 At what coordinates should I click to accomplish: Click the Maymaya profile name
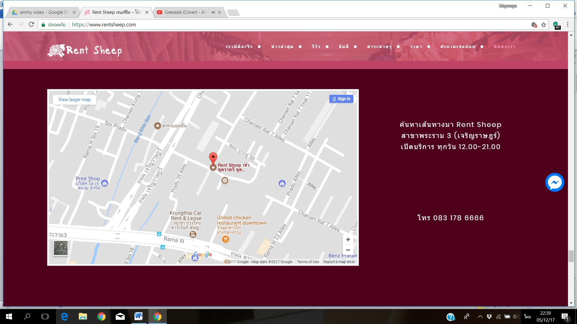click(508, 6)
